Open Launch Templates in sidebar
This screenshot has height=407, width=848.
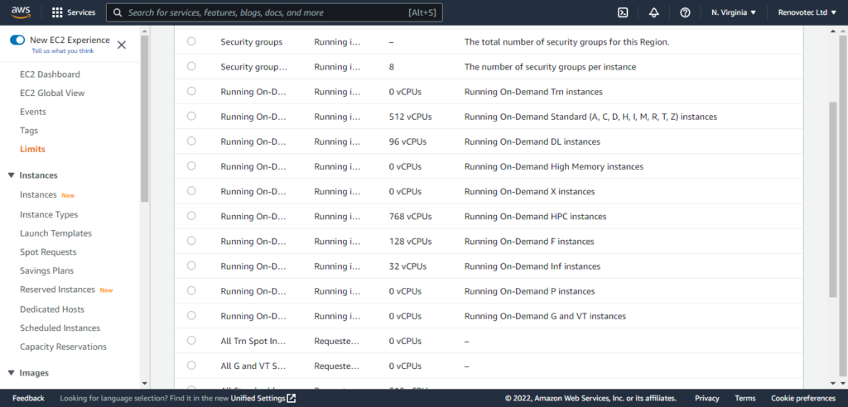pos(55,233)
